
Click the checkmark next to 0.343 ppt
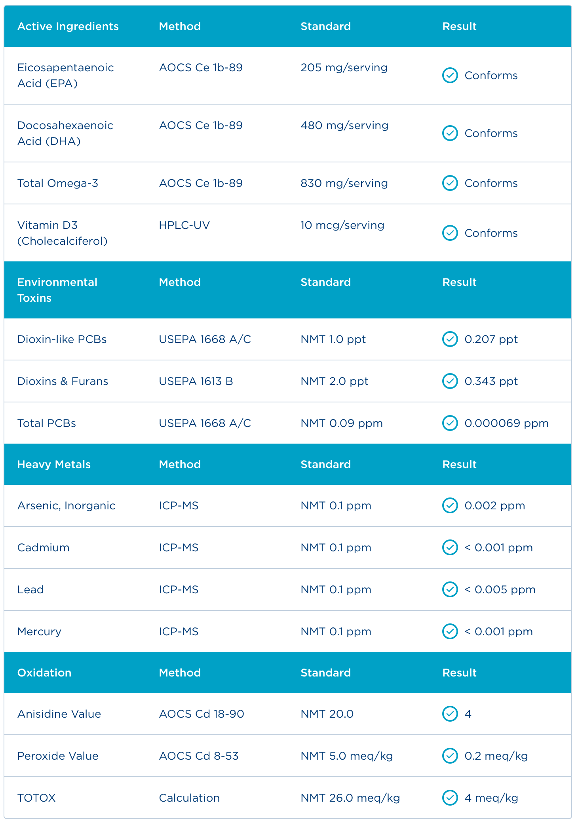(450, 381)
